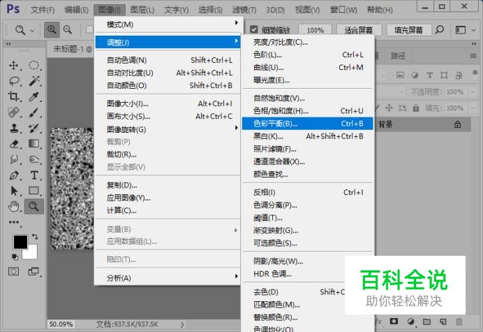The image size is (483, 332).
Task: Select the Blur tool
Action: click(13, 159)
